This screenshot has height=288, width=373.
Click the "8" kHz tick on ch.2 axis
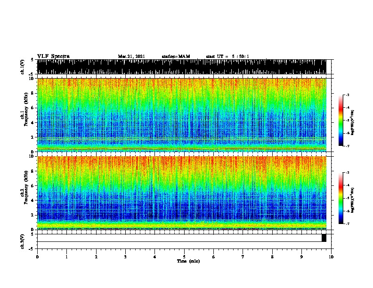point(33,171)
